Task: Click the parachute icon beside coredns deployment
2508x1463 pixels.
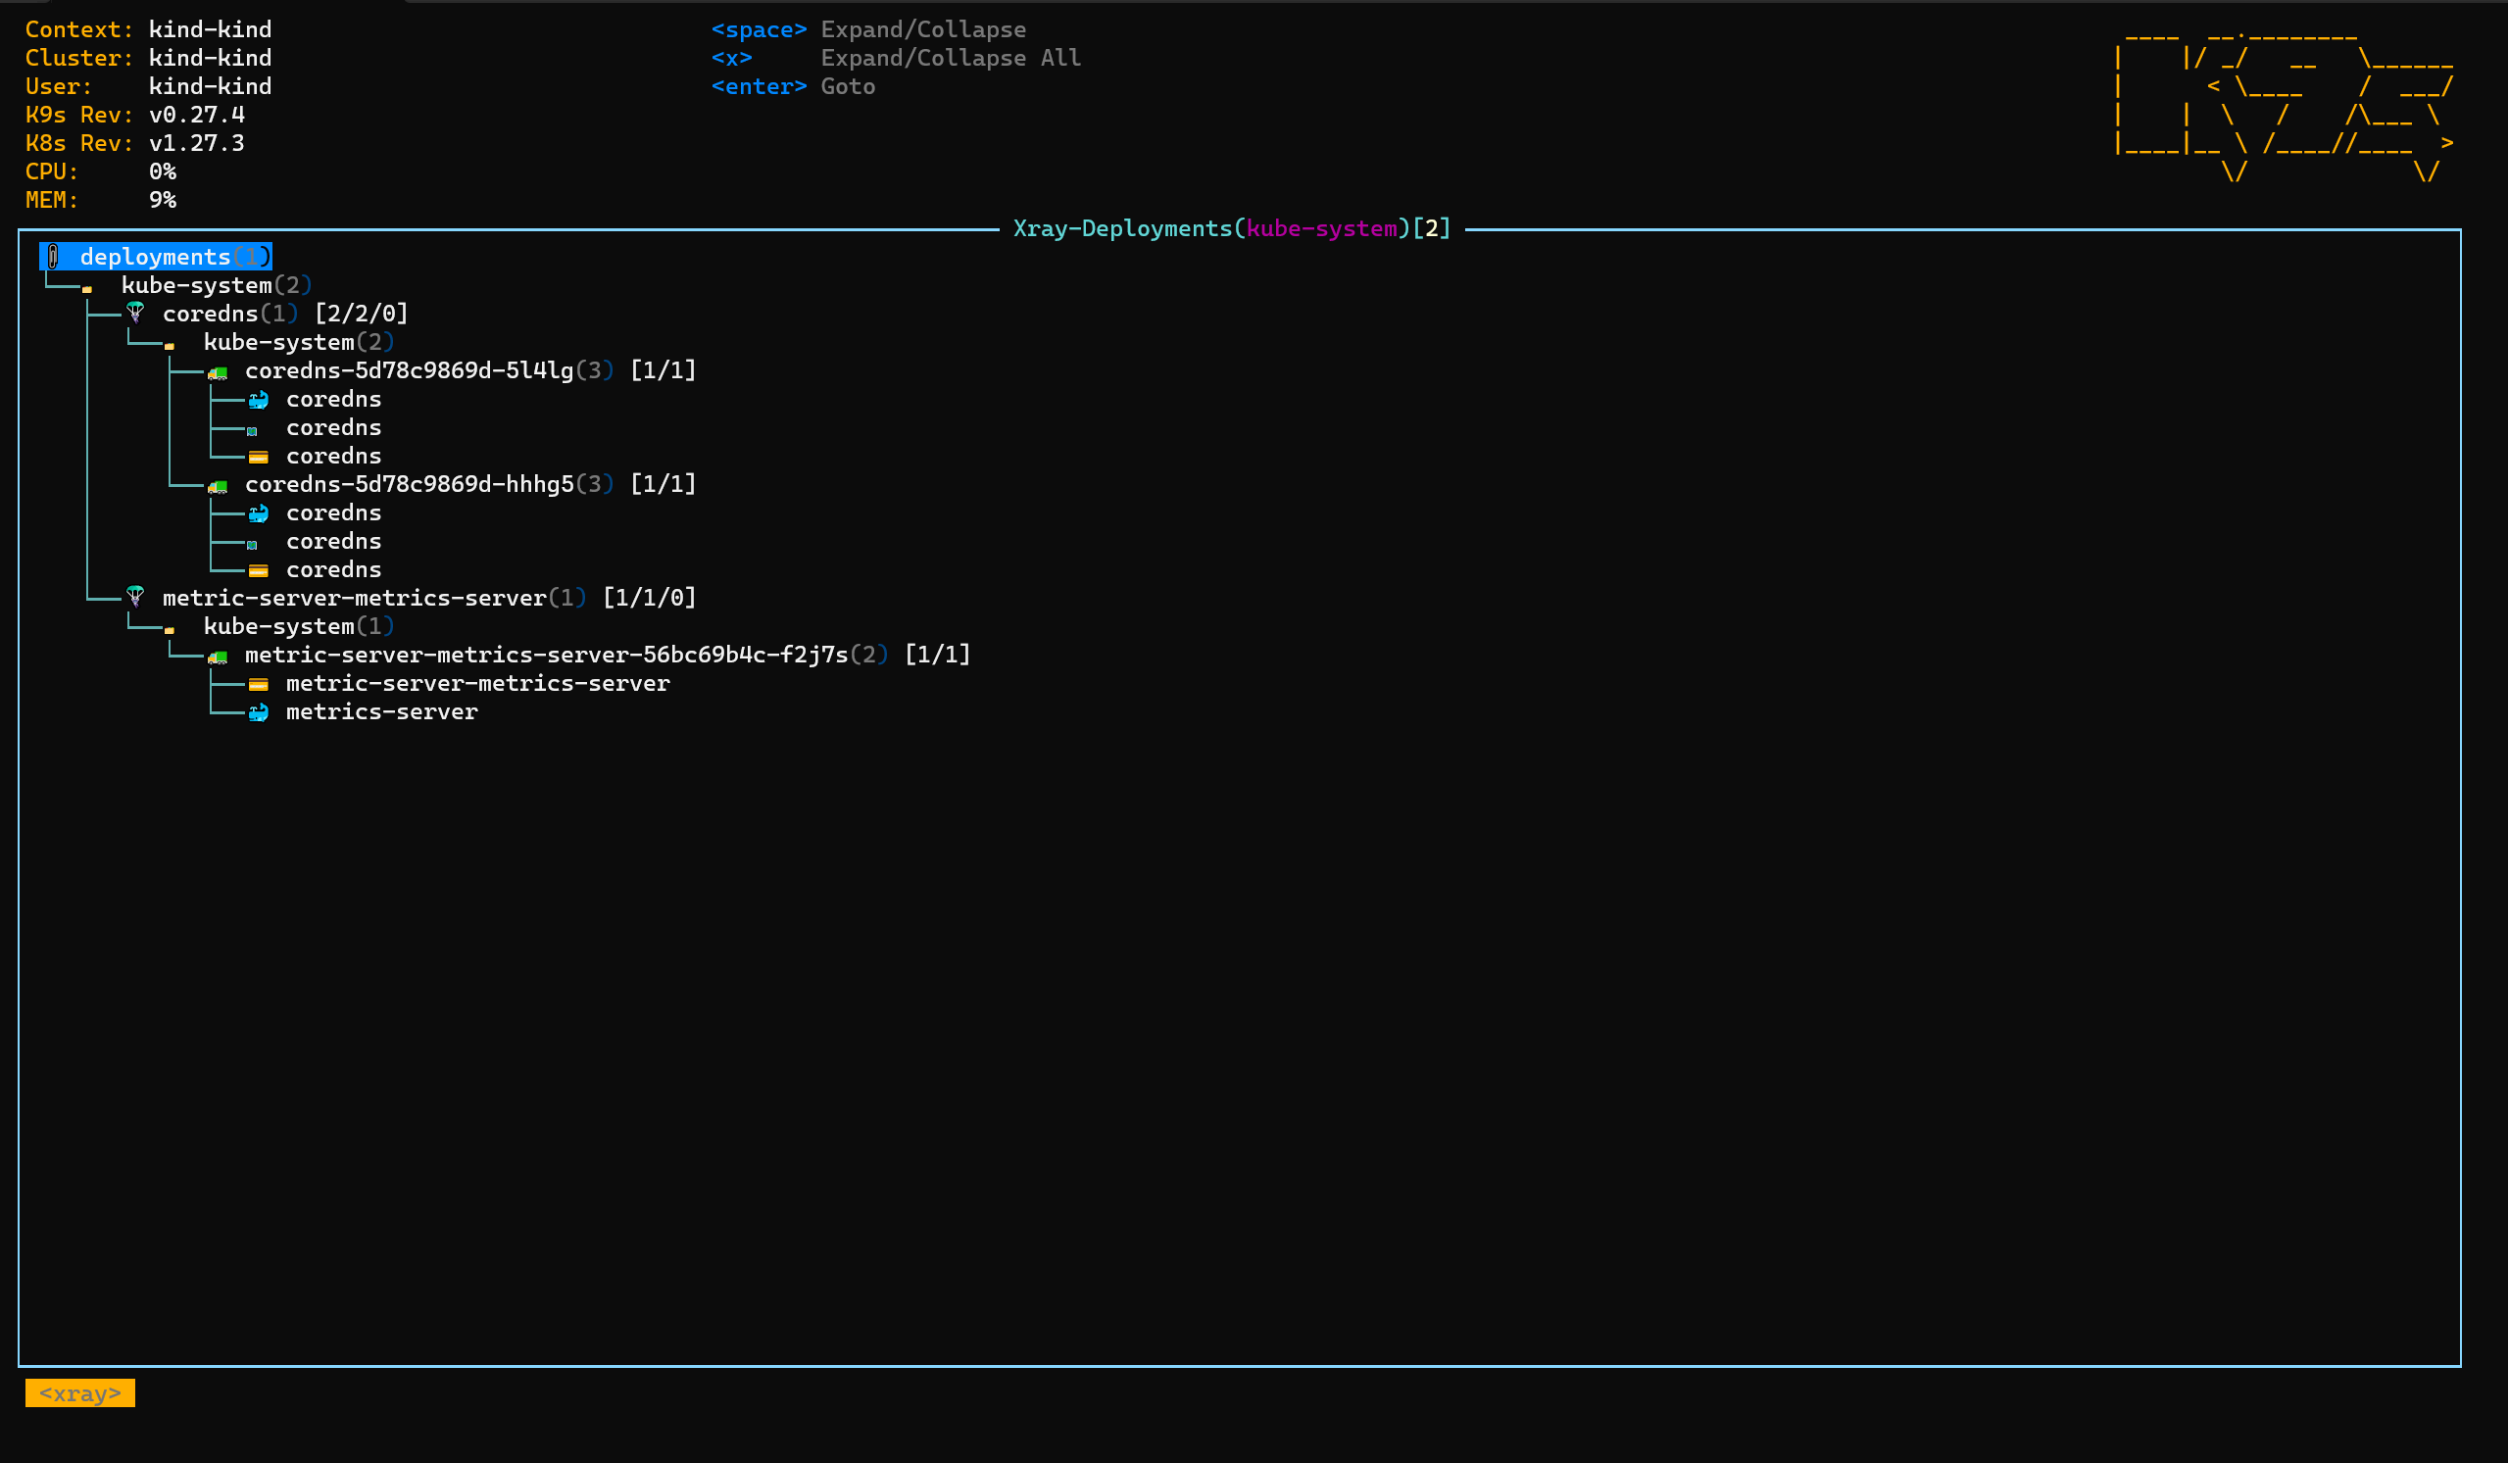Action: tap(135, 314)
